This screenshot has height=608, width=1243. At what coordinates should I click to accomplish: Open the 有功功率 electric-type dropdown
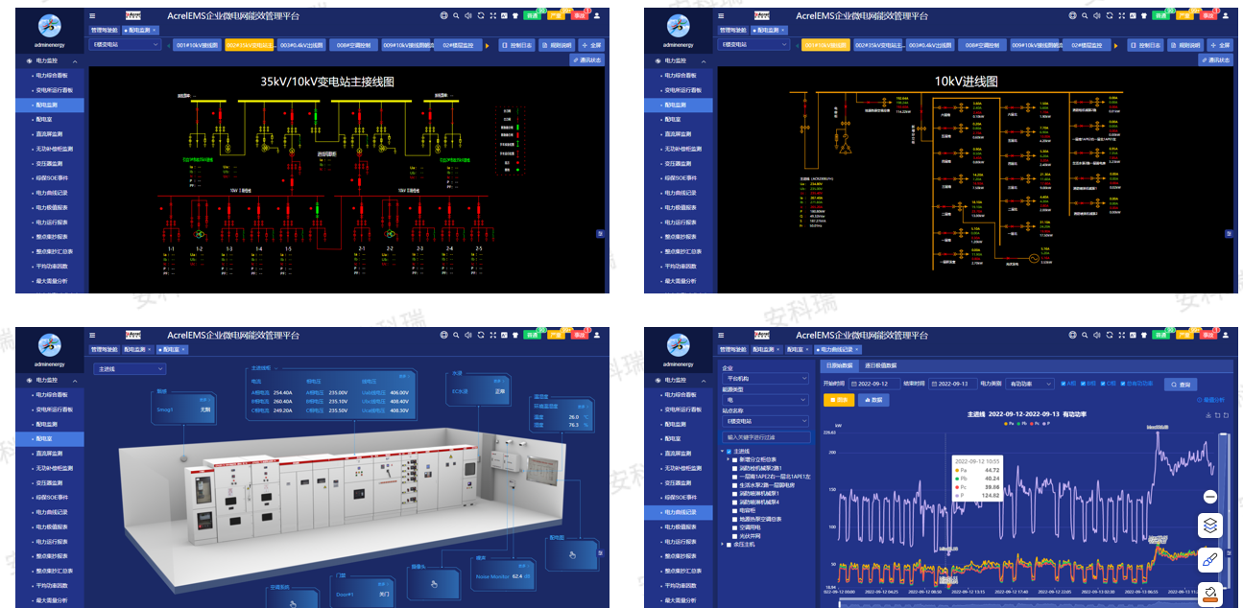[1029, 384]
